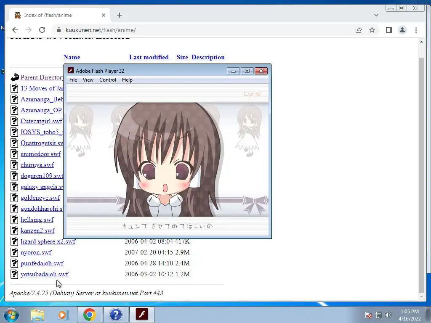Screen dimensions: 431x323
Task: Switch to Flash Player taskbar button
Action: coord(142,315)
